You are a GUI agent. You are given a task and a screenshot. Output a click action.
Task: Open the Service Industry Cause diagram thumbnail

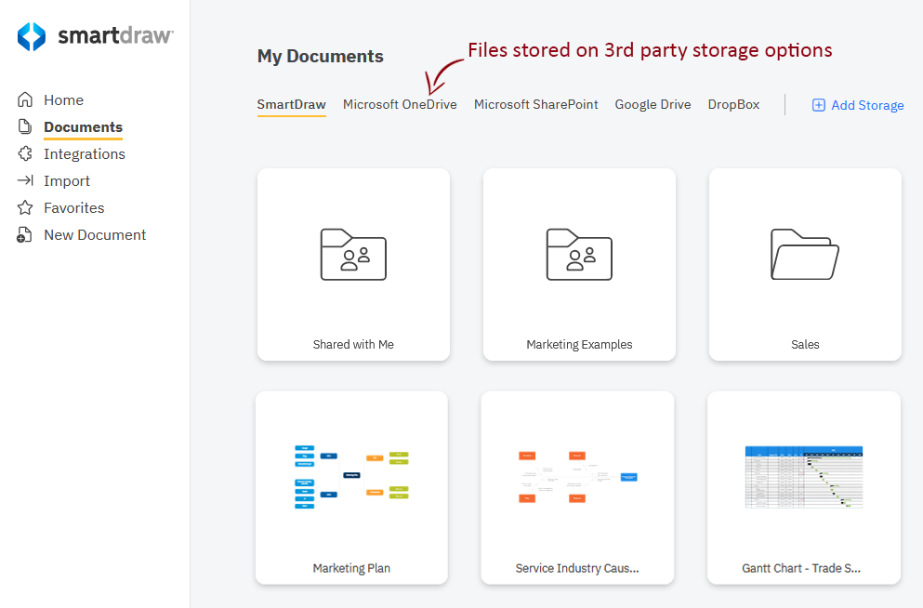click(577, 476)
